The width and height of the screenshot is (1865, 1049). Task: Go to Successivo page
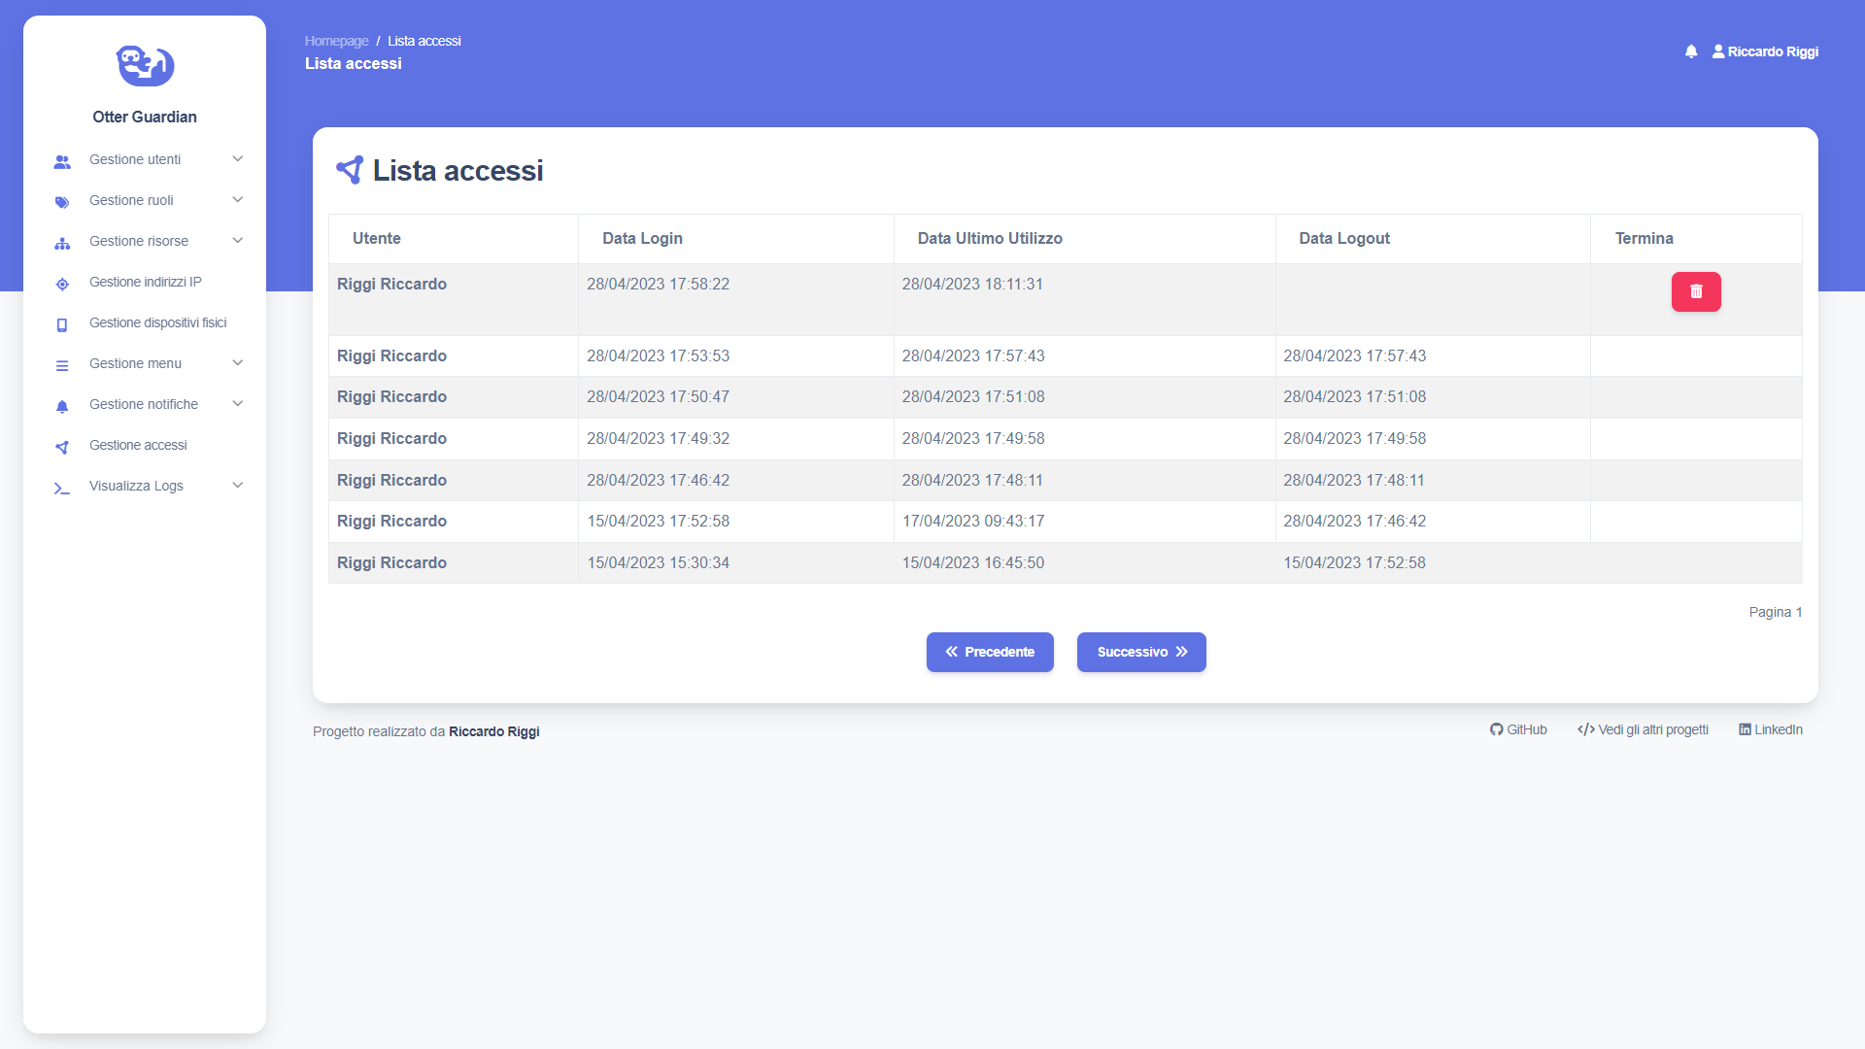[1141, 652]
